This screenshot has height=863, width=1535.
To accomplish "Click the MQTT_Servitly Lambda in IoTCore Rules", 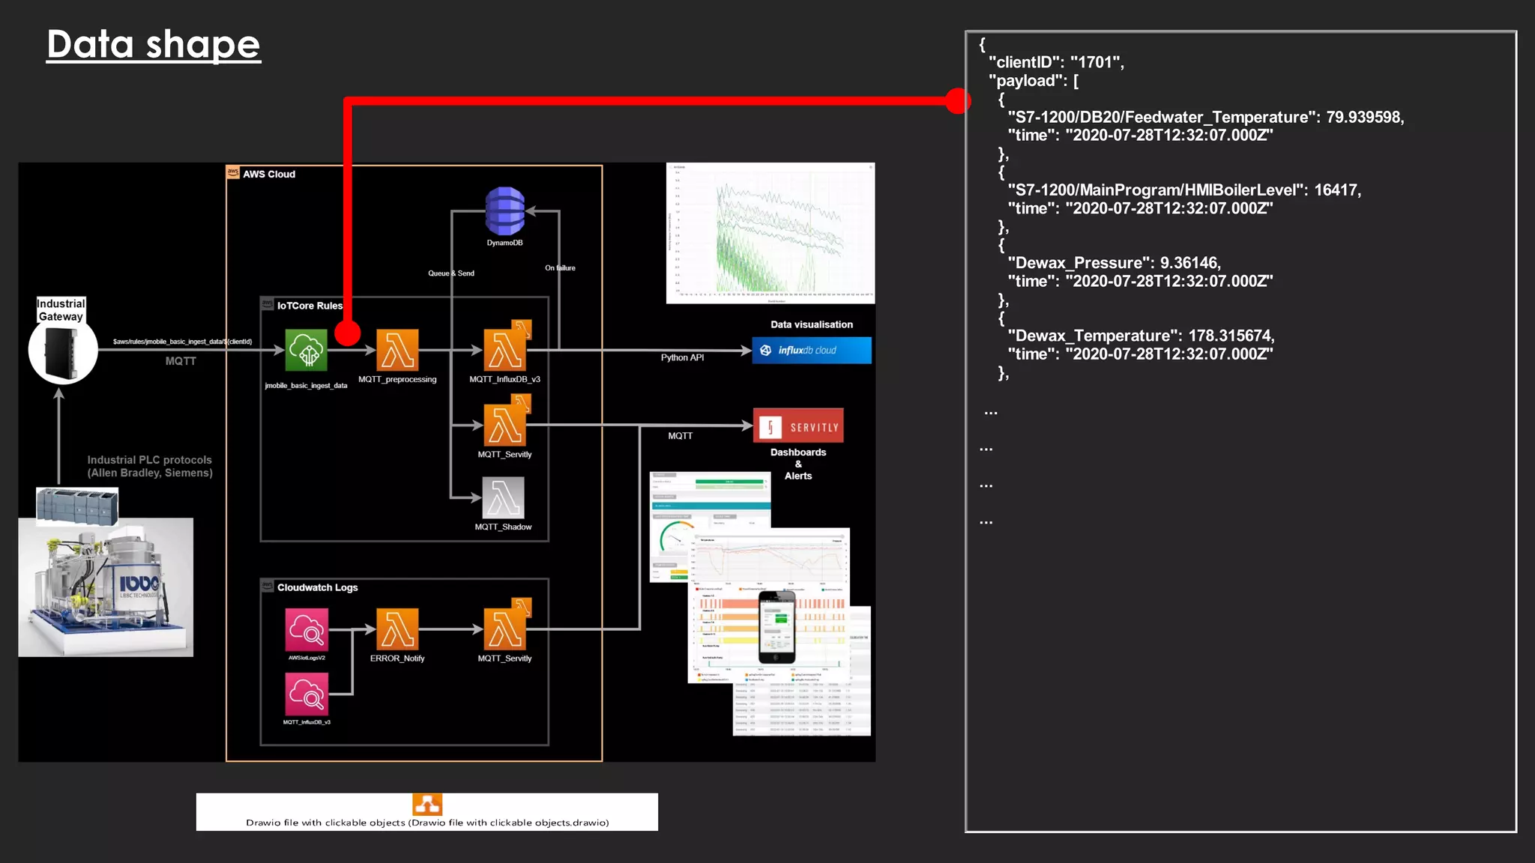I will point(505,424).
